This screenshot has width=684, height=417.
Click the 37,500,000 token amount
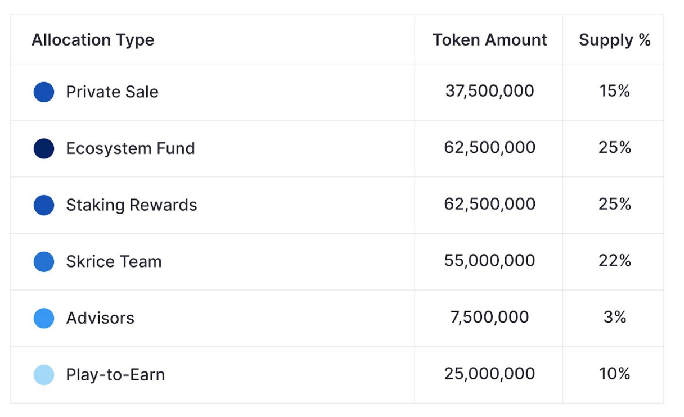pyautogui.click(x=489, y=91)
